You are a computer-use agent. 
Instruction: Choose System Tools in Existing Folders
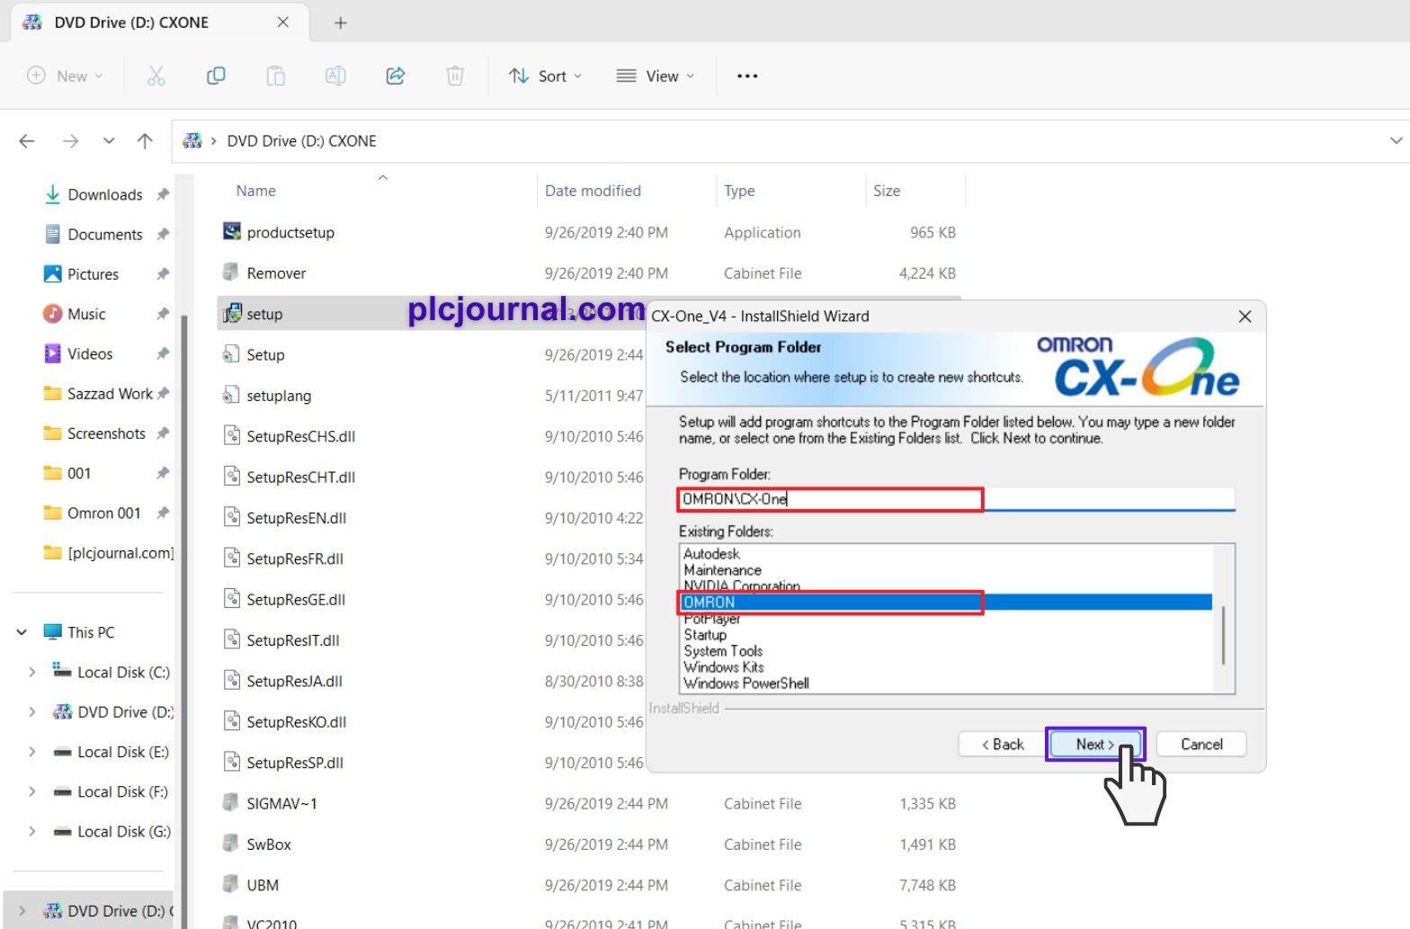[x=723, y=651]
